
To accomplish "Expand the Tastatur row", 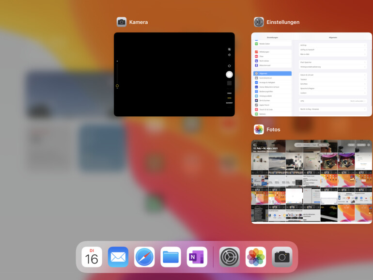I will tap(333, 79).
